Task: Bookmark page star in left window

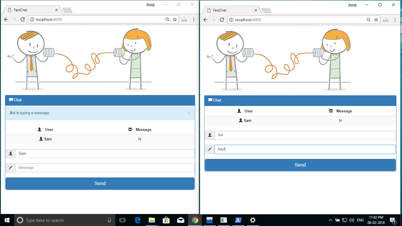Action: [x=175, y=19]
